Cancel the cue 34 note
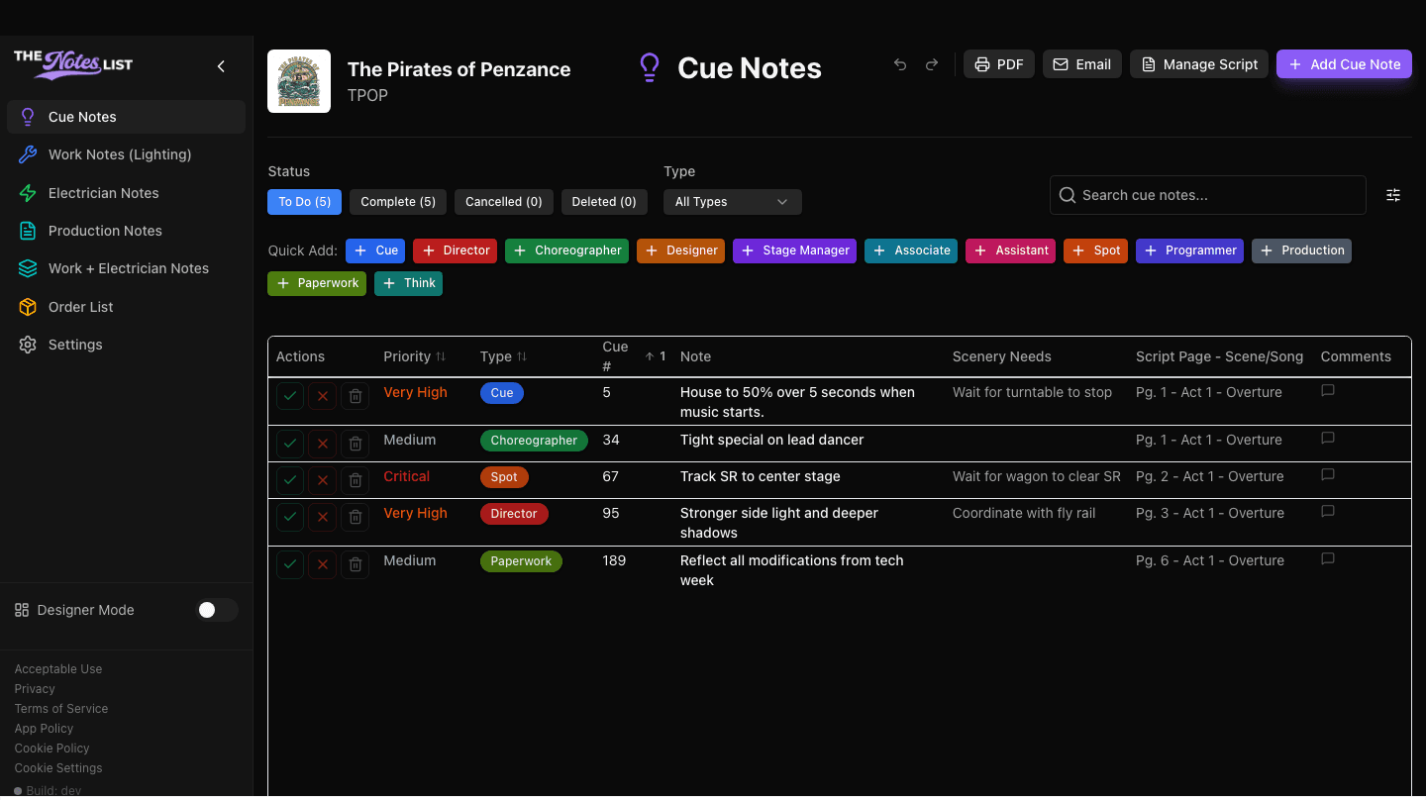Image resolution: width=1426 pixels, height=800 pixels. pos(323,444)
